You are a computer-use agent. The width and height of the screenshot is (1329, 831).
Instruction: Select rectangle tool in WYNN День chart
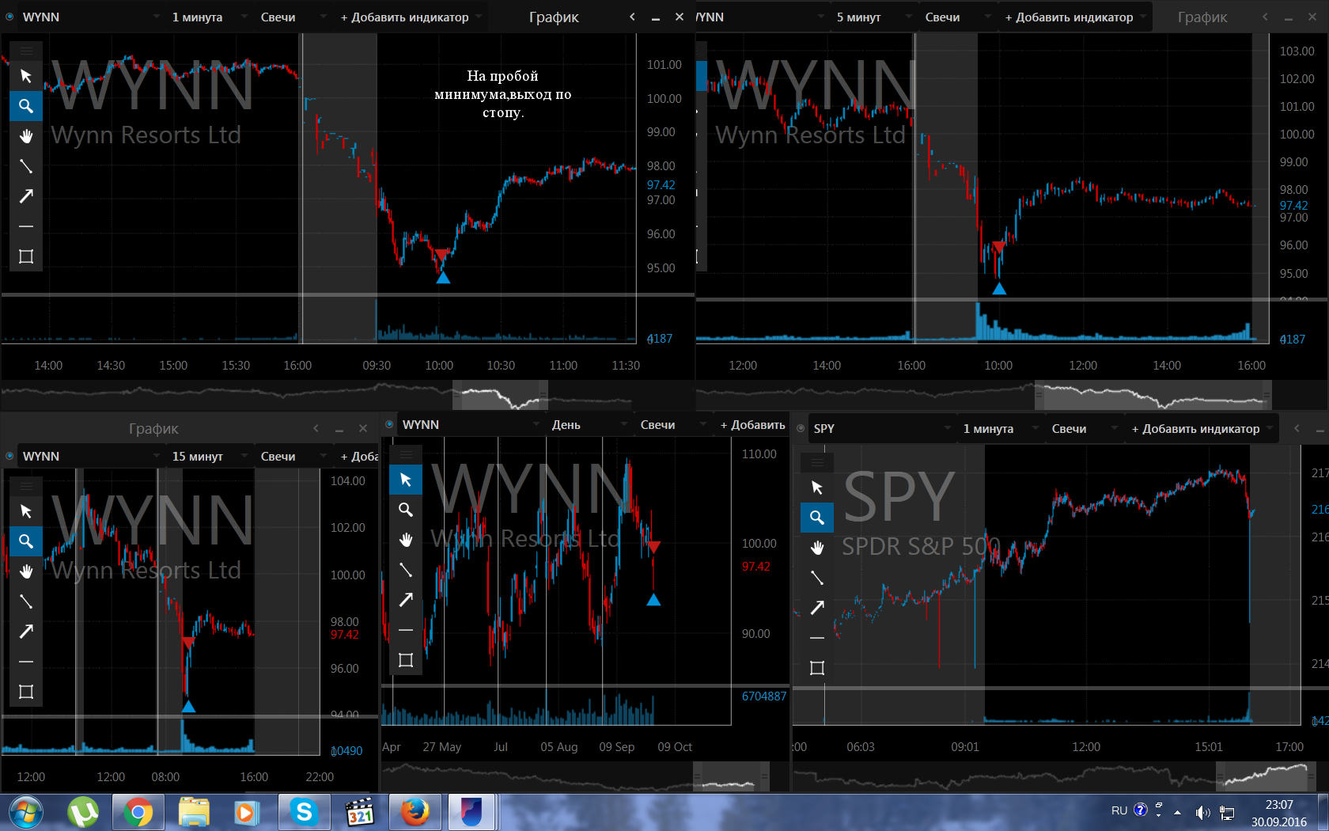click(406, 660)
